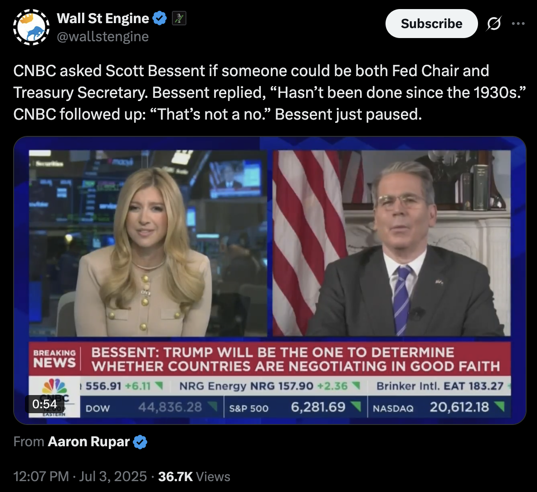Click the NASDAQ ticker value in video
Viewport: 537px width, 492px height.
459,407
